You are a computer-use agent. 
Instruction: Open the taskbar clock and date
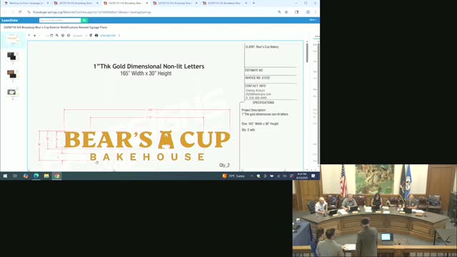(x=302, y=176)
